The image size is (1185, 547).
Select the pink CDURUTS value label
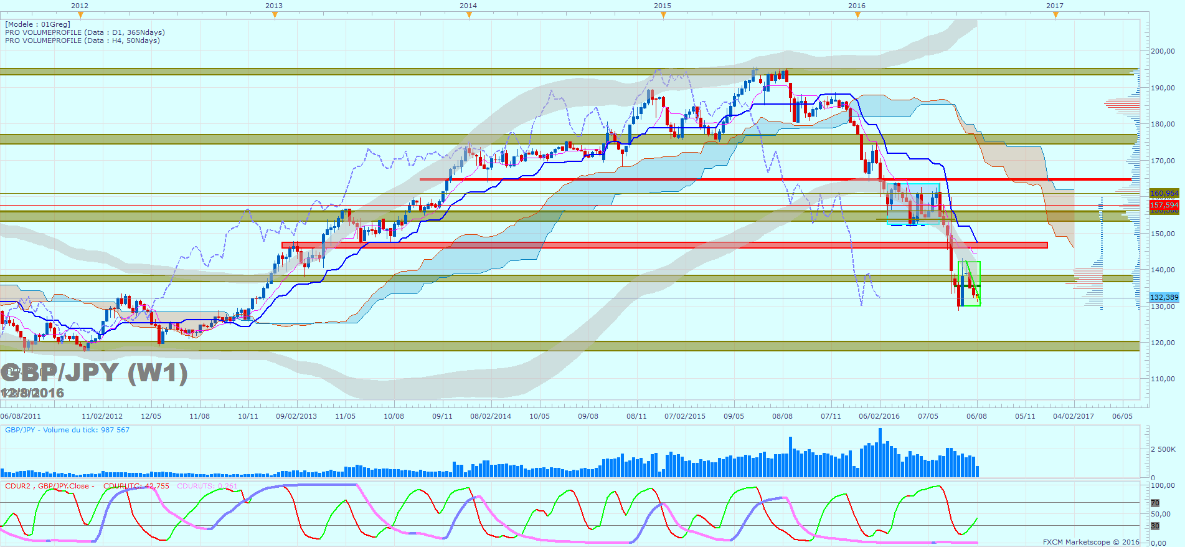click(207, 486)
